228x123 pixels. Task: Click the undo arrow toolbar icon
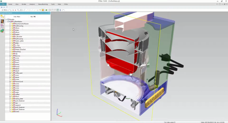tap(64, 10)
